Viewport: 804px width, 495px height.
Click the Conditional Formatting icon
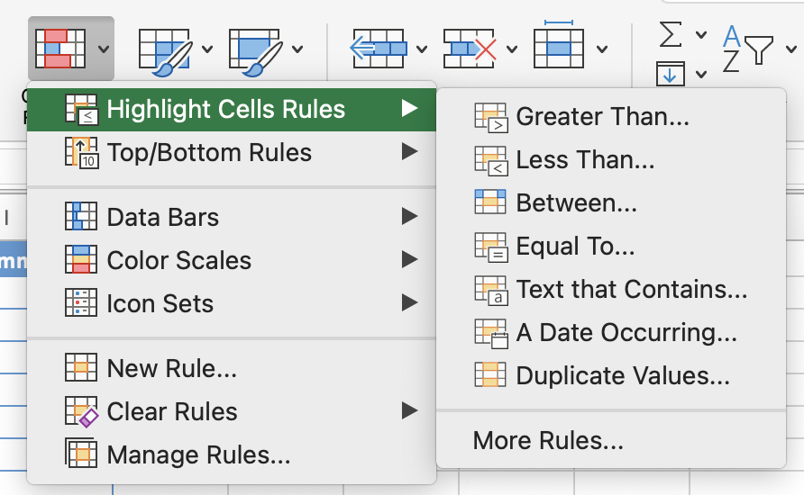59,49
